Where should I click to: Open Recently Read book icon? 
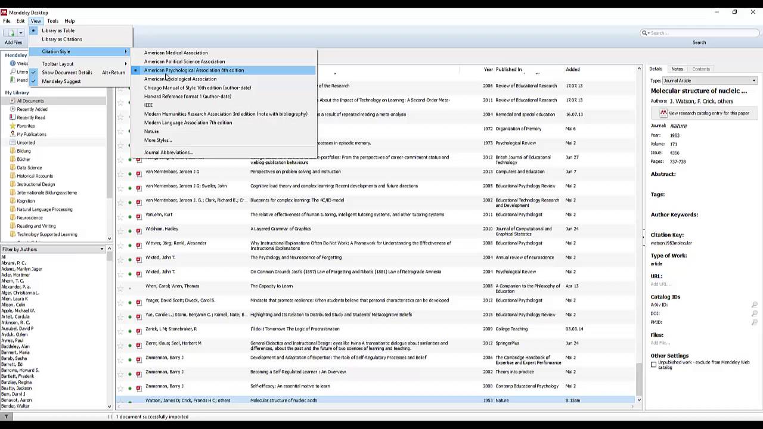click(13, 118)
